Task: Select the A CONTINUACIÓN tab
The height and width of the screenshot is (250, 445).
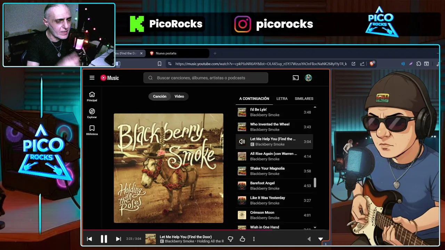Action: (x=254, y=99)
